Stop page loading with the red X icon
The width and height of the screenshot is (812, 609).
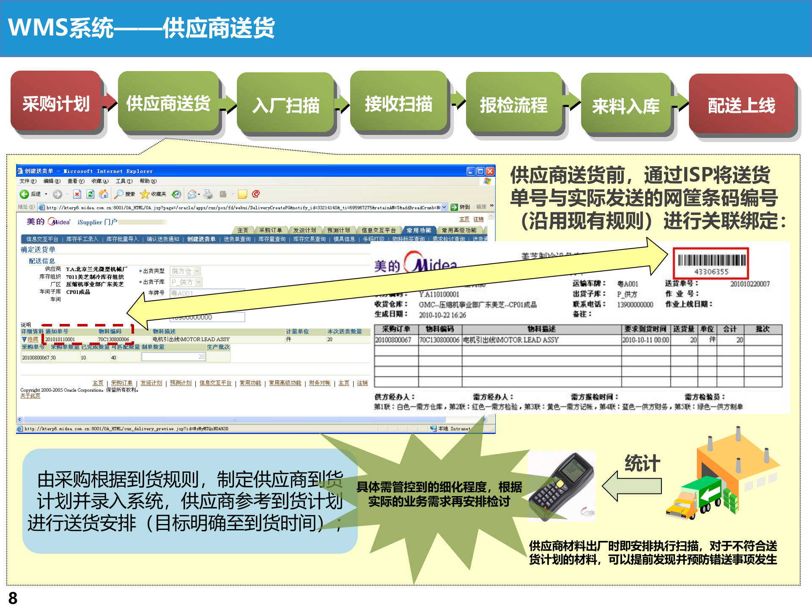pos(77,194)
